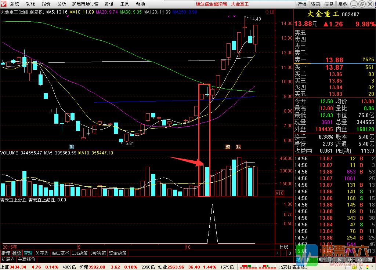Open the 工具 menu
376x270 pixels.
pyautogui.click(x=125, y=4)
